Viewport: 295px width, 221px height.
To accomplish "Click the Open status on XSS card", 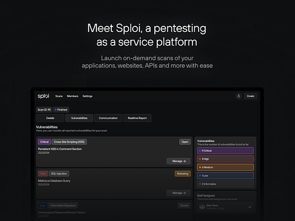I will 185,142.
